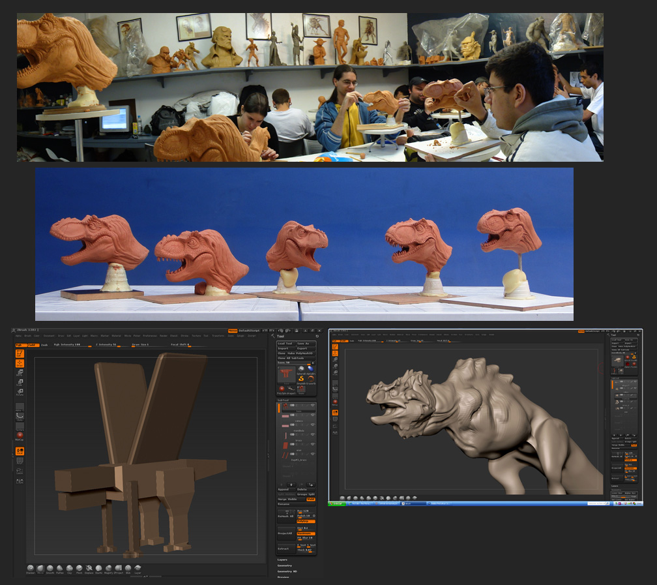Click the Load Tool button in left panel

click(285, 344)
